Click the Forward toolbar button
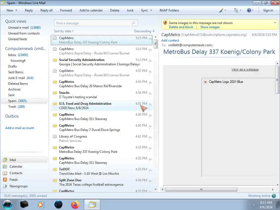Viewport: 280px width, 210px height. click(66, 10)
